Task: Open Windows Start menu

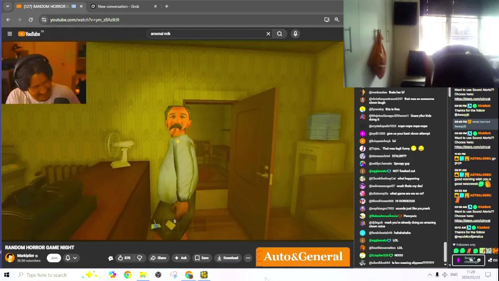Action: point(7,275)
